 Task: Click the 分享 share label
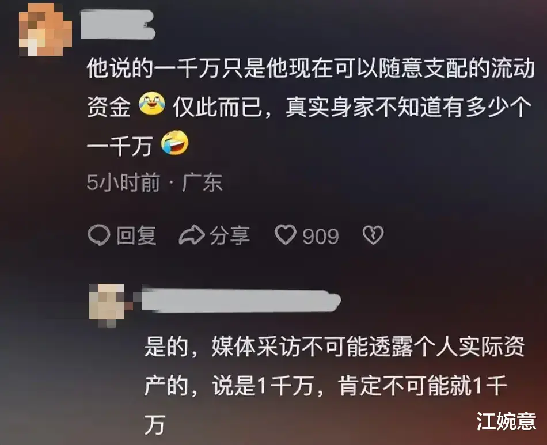pos(230,235)
